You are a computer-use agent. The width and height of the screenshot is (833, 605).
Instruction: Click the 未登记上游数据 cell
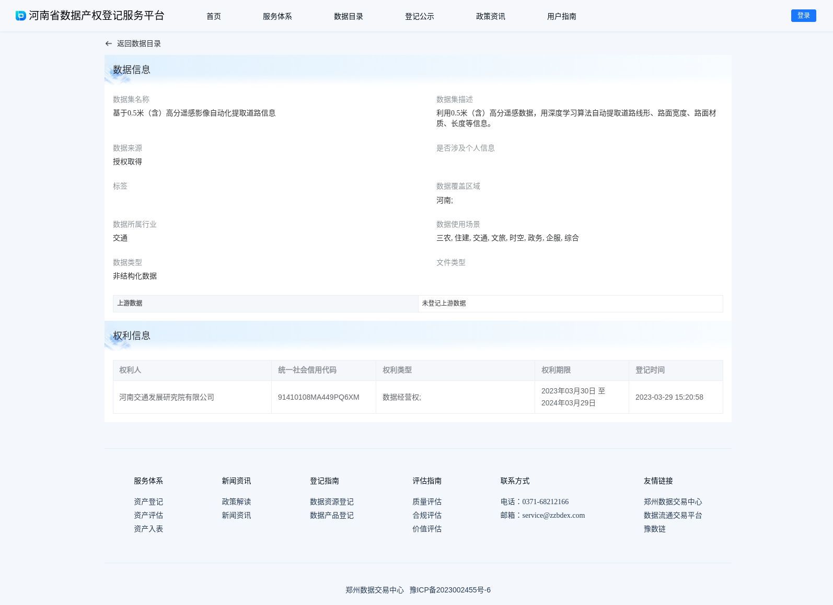(571, 304)
